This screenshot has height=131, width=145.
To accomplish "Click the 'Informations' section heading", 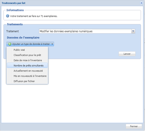I will click(x=15, y=10).
